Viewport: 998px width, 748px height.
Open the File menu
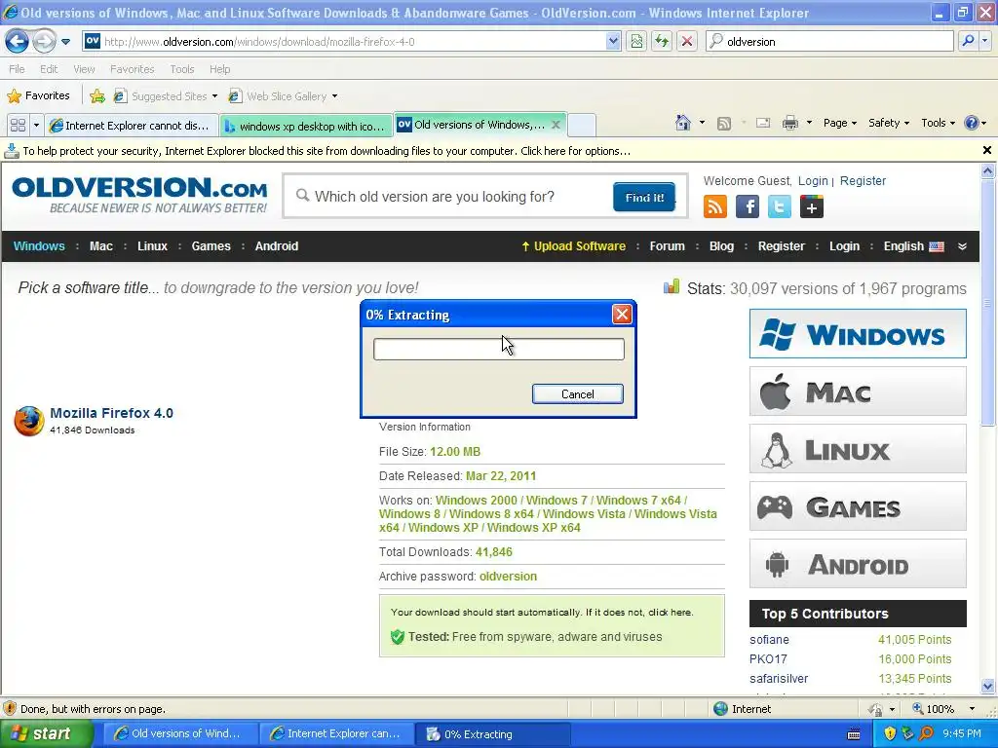[18, 69]
